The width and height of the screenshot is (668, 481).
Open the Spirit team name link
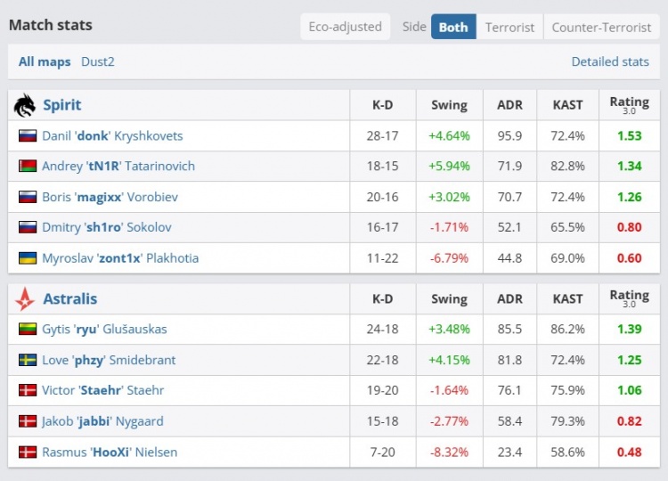[x=61, y=105]
